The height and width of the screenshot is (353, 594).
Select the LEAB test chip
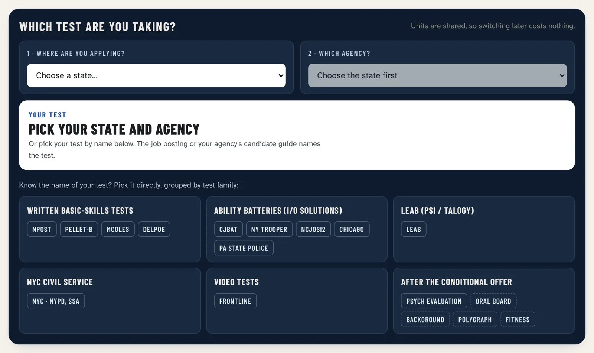[x=414, y=229]
